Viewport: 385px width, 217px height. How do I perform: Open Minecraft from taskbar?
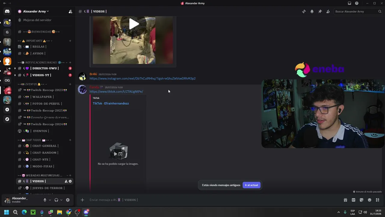[x=33, y=212]
